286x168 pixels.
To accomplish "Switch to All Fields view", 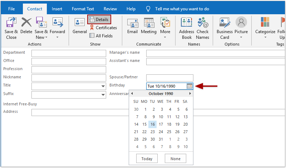I will pos(101,36).
